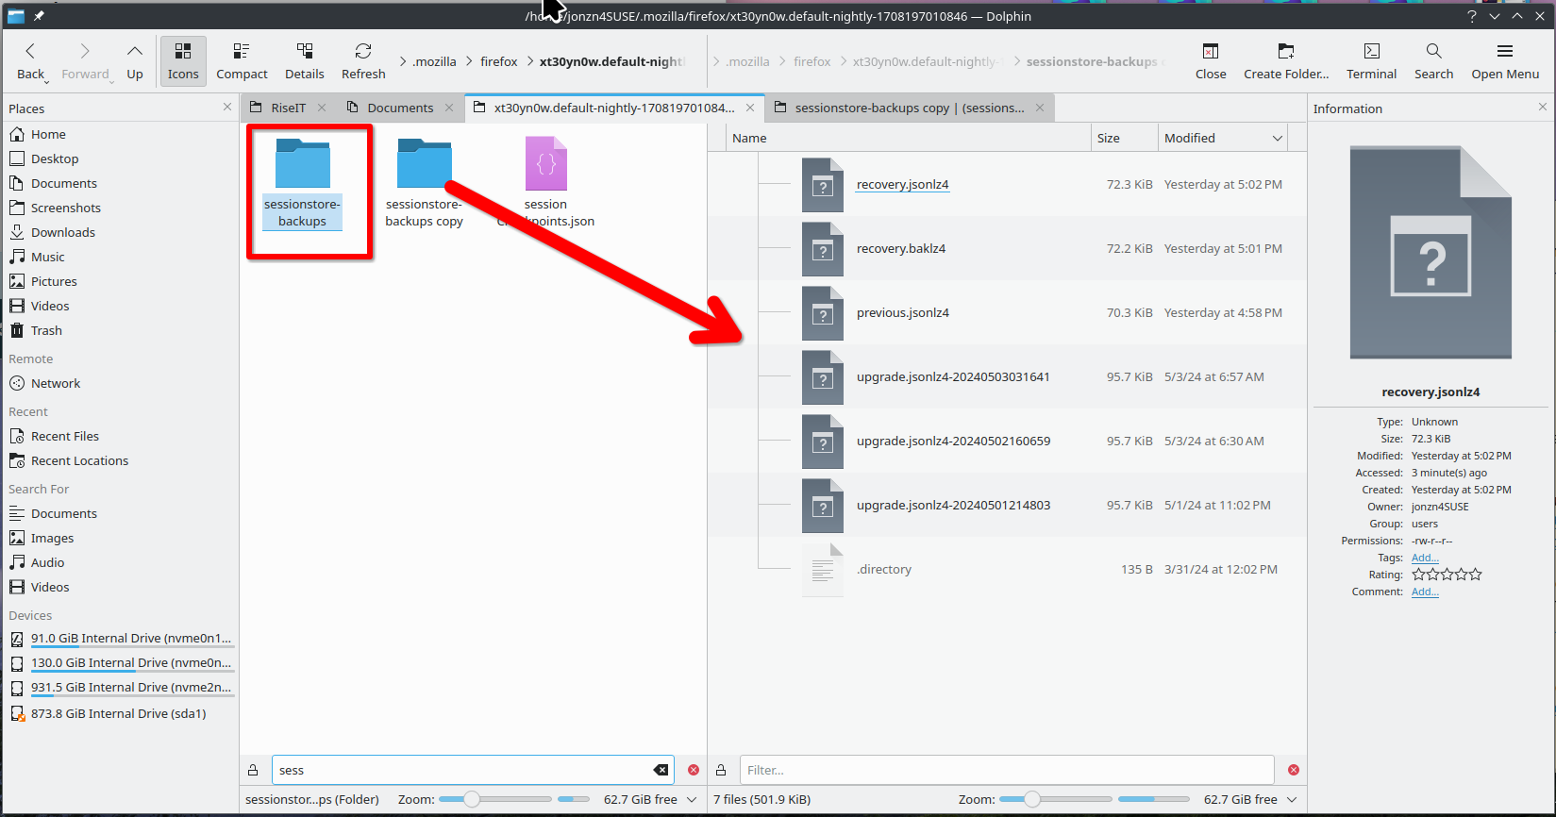Close the Information panel
The image size is (1556, 817).
[1543, 108]
